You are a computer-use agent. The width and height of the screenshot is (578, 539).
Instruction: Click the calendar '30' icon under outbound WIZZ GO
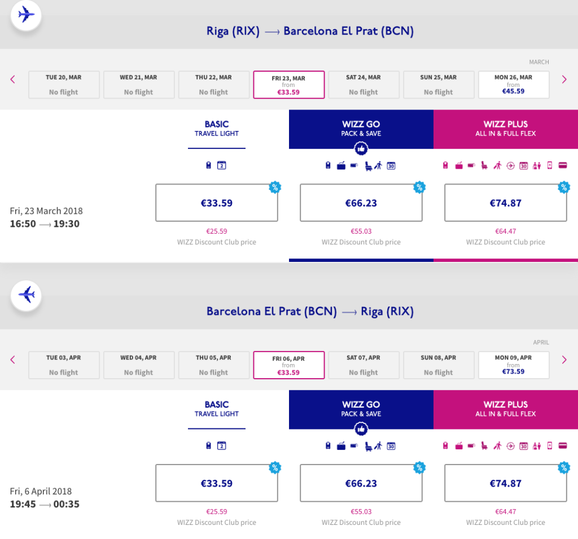coord(391,165)
